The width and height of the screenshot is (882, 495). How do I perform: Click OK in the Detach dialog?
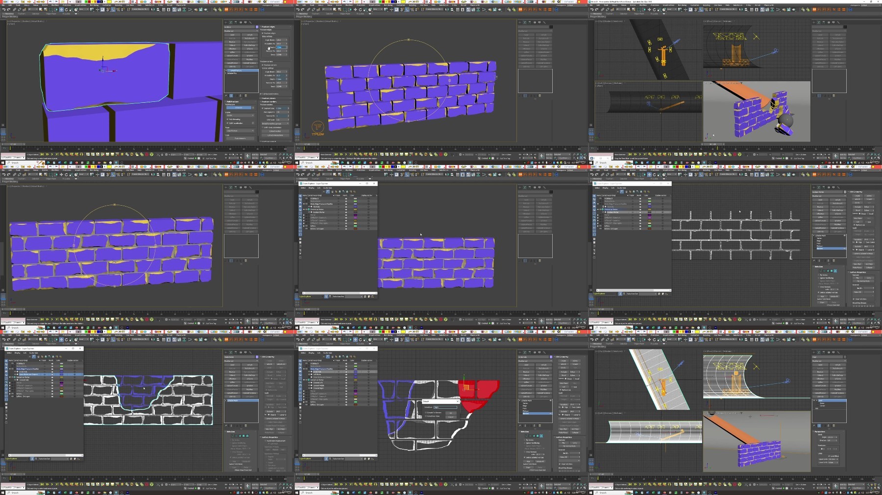[x=451, y=413]
